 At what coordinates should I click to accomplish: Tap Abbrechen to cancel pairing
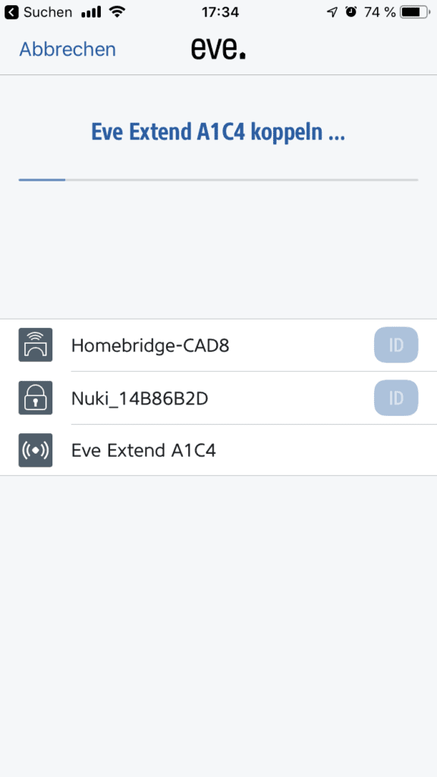pyautogui.click(x=68, y=49)
